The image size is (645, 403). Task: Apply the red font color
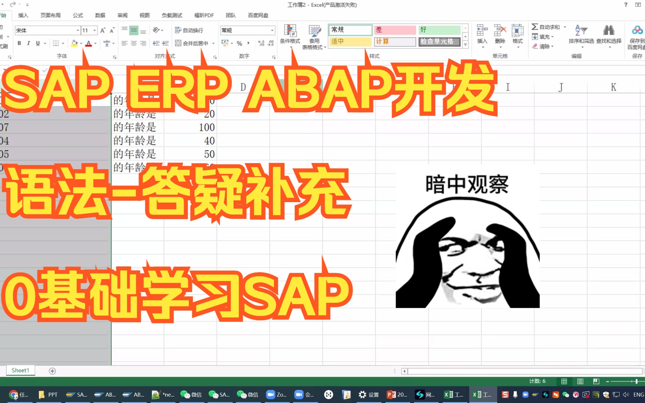(89, 43)
